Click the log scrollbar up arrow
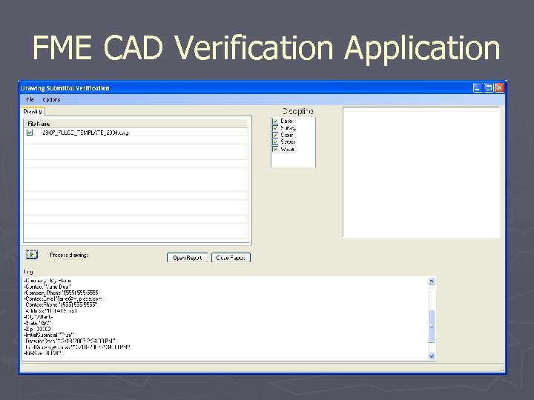The image size is (534, 400). [432, 281]
